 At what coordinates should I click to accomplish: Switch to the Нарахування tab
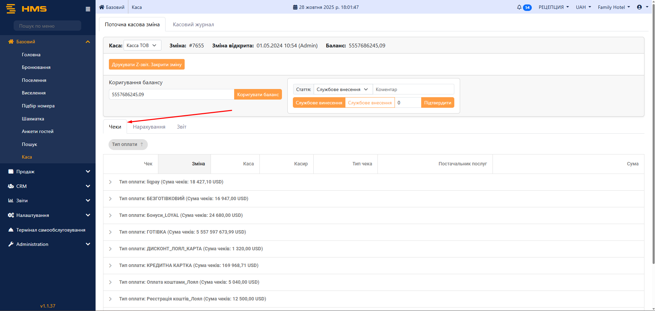coord(149,127)
